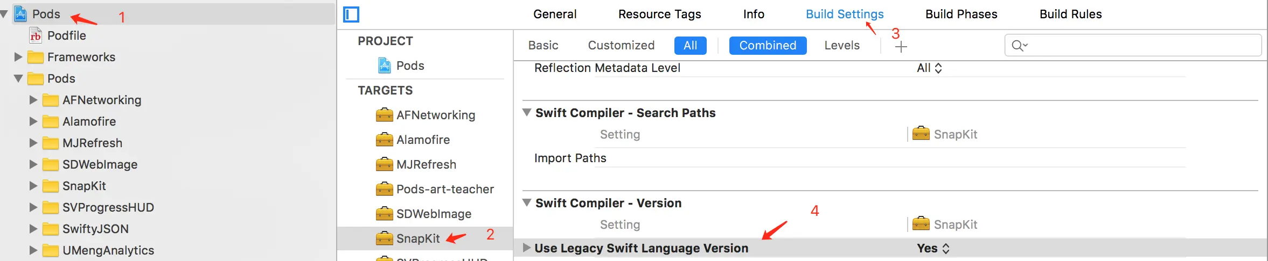Click the hide targets list panel icon
Screen dimensions: 1268x261
(351, 15)
